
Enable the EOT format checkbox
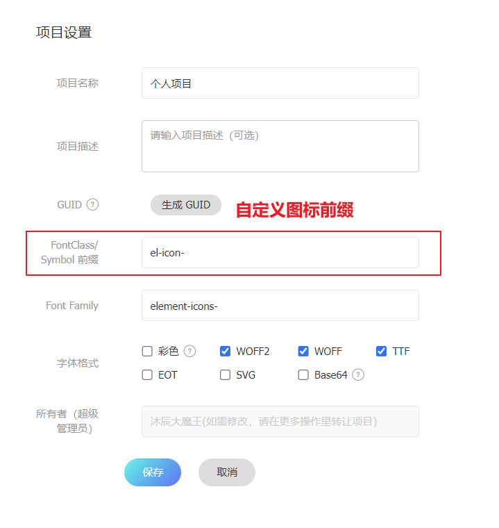147,375
